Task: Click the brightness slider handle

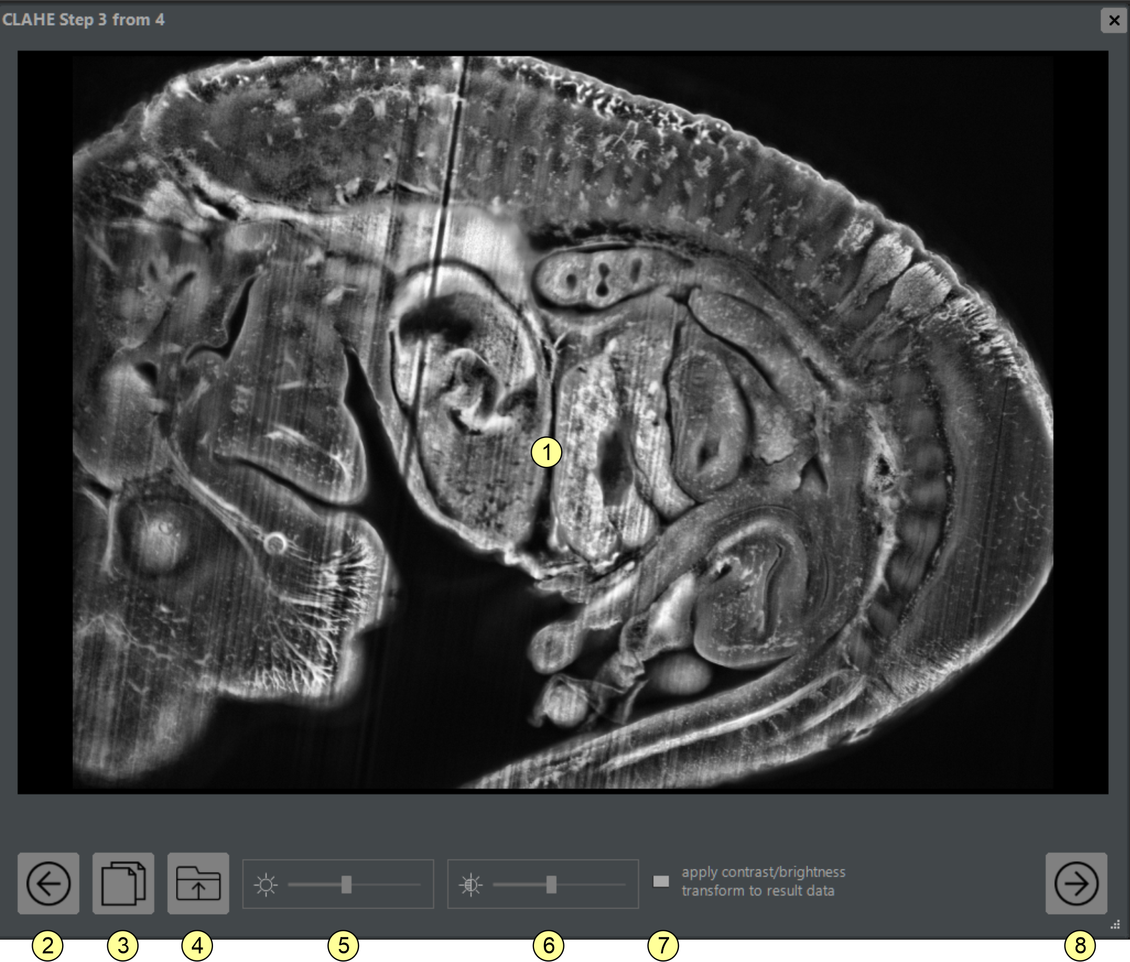Action: click(347, 885)
